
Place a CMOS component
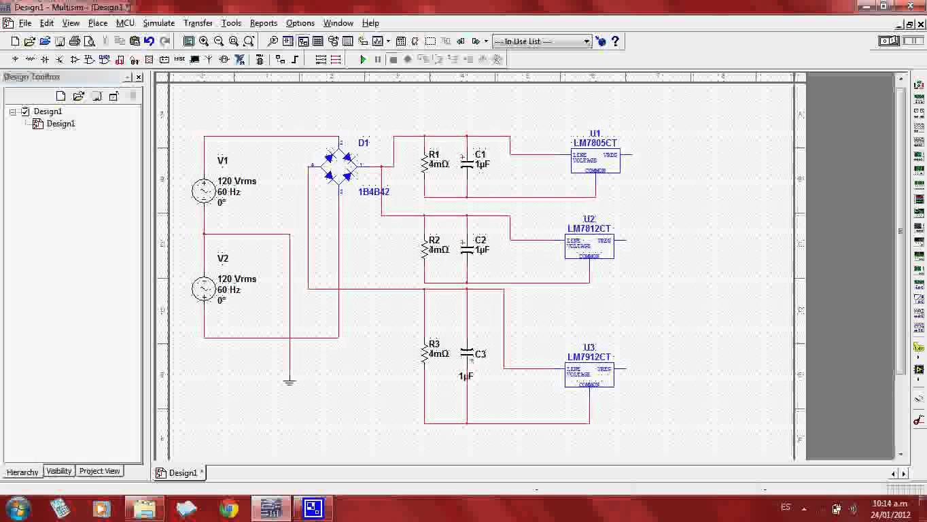pos(105,60)
